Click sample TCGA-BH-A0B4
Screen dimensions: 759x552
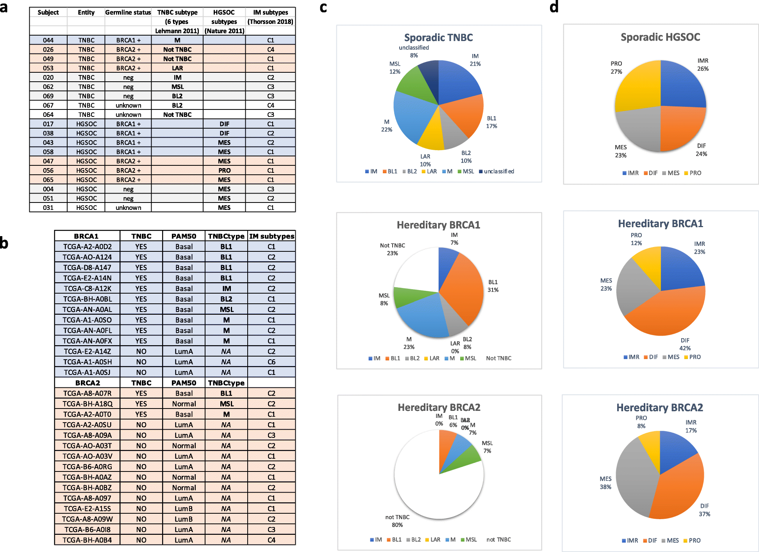point(87,540)
